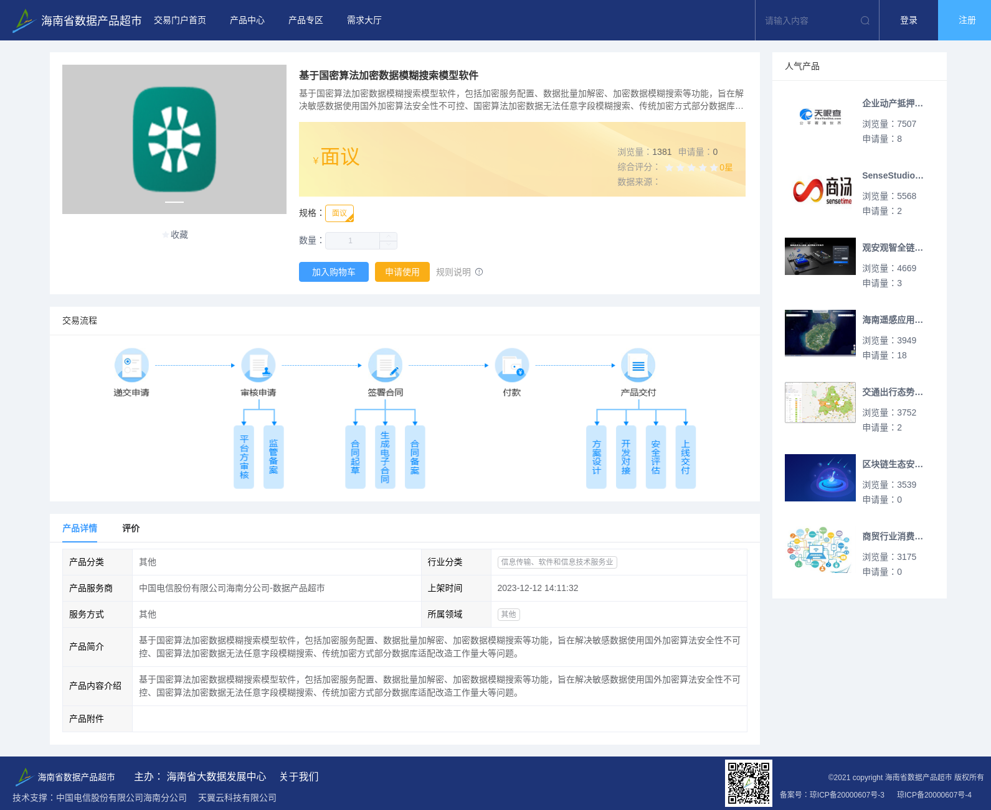
Task: Increase quantity with the up stepper
Action: pyautogui.click(x=389, y=236)
